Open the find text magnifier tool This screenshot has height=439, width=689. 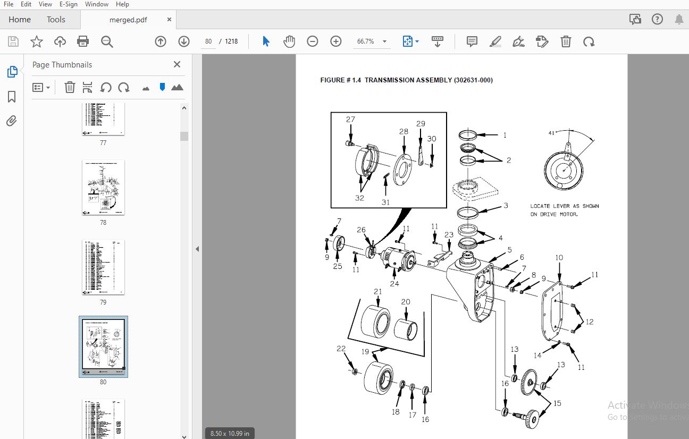pyautogui.click(x=107, y=41)
